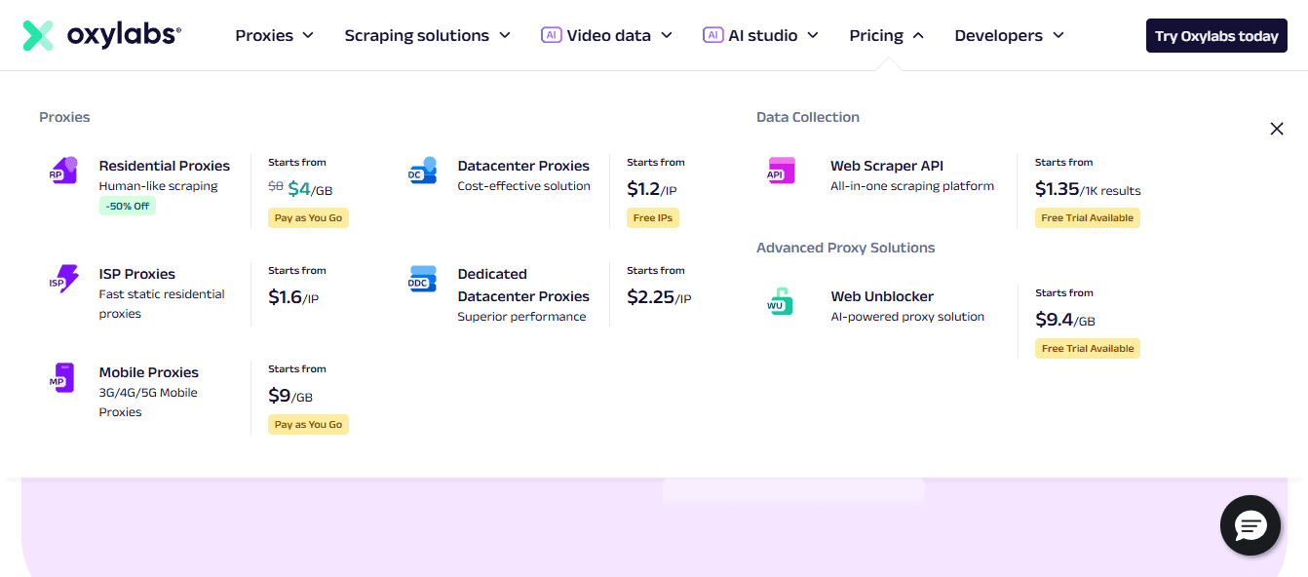Click the Superior performance description
The width and height of the screenshot is (1308, 577).
[x=521, y=317]
